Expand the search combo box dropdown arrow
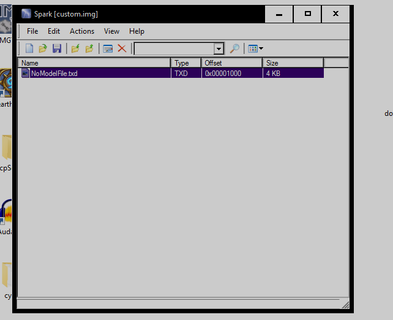 [x=219, y=48]
